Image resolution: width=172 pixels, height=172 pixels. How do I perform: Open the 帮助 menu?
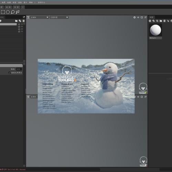point(31,2)
